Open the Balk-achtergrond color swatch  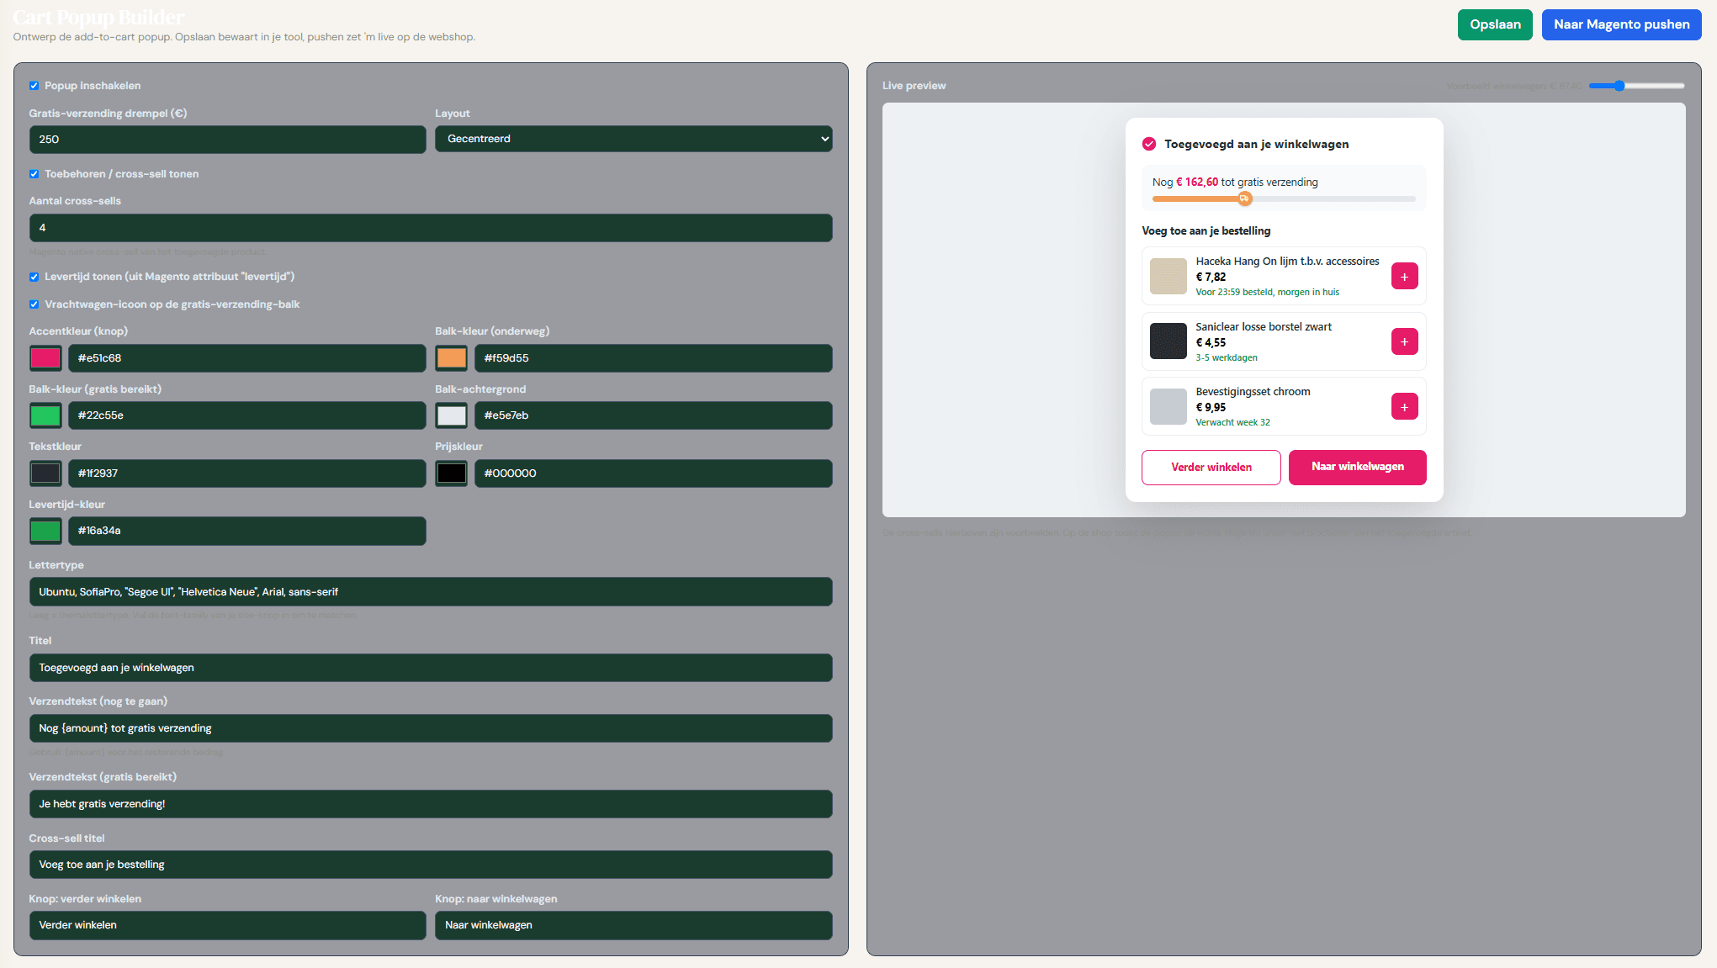tap(452, 415)
